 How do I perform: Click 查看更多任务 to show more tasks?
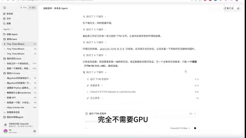coord(12,112)
